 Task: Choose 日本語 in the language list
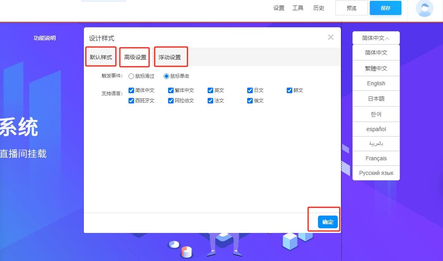pos(376,99)
